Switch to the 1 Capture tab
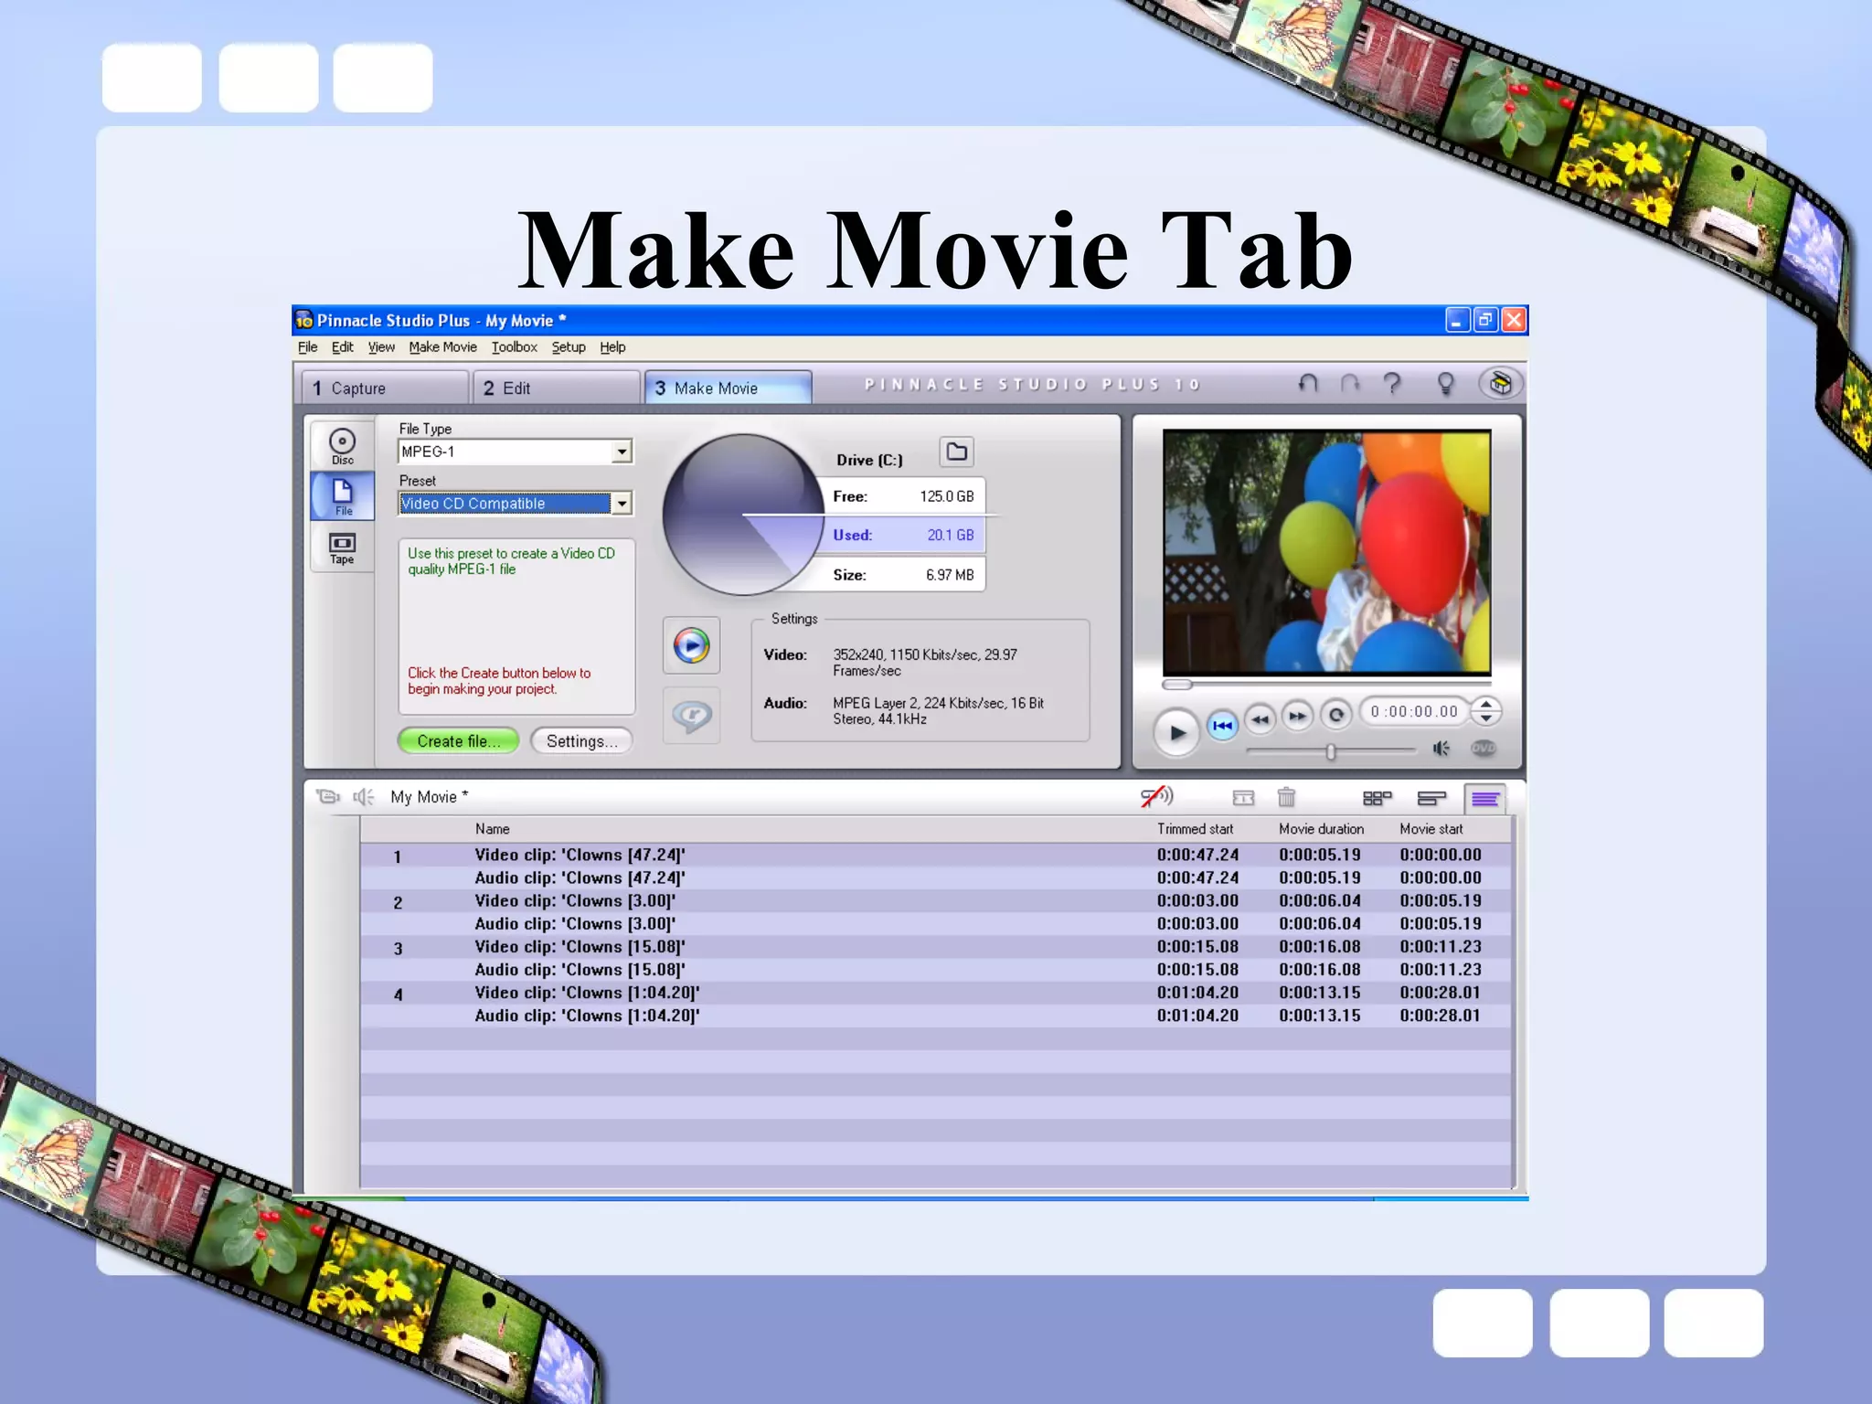Viewport: 1872px width, 1404px height. click(x=385, y=388)
